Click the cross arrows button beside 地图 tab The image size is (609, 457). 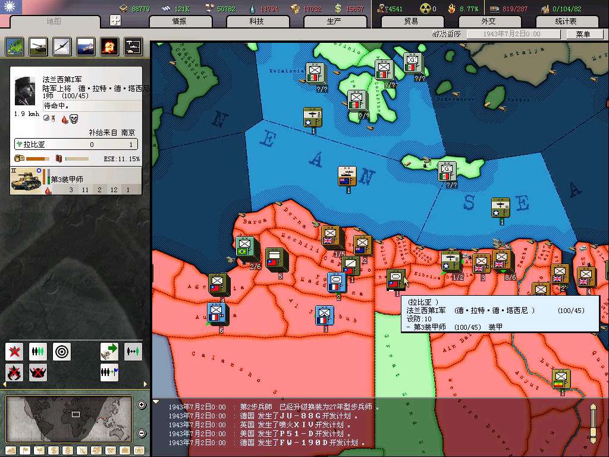point(115,21)
